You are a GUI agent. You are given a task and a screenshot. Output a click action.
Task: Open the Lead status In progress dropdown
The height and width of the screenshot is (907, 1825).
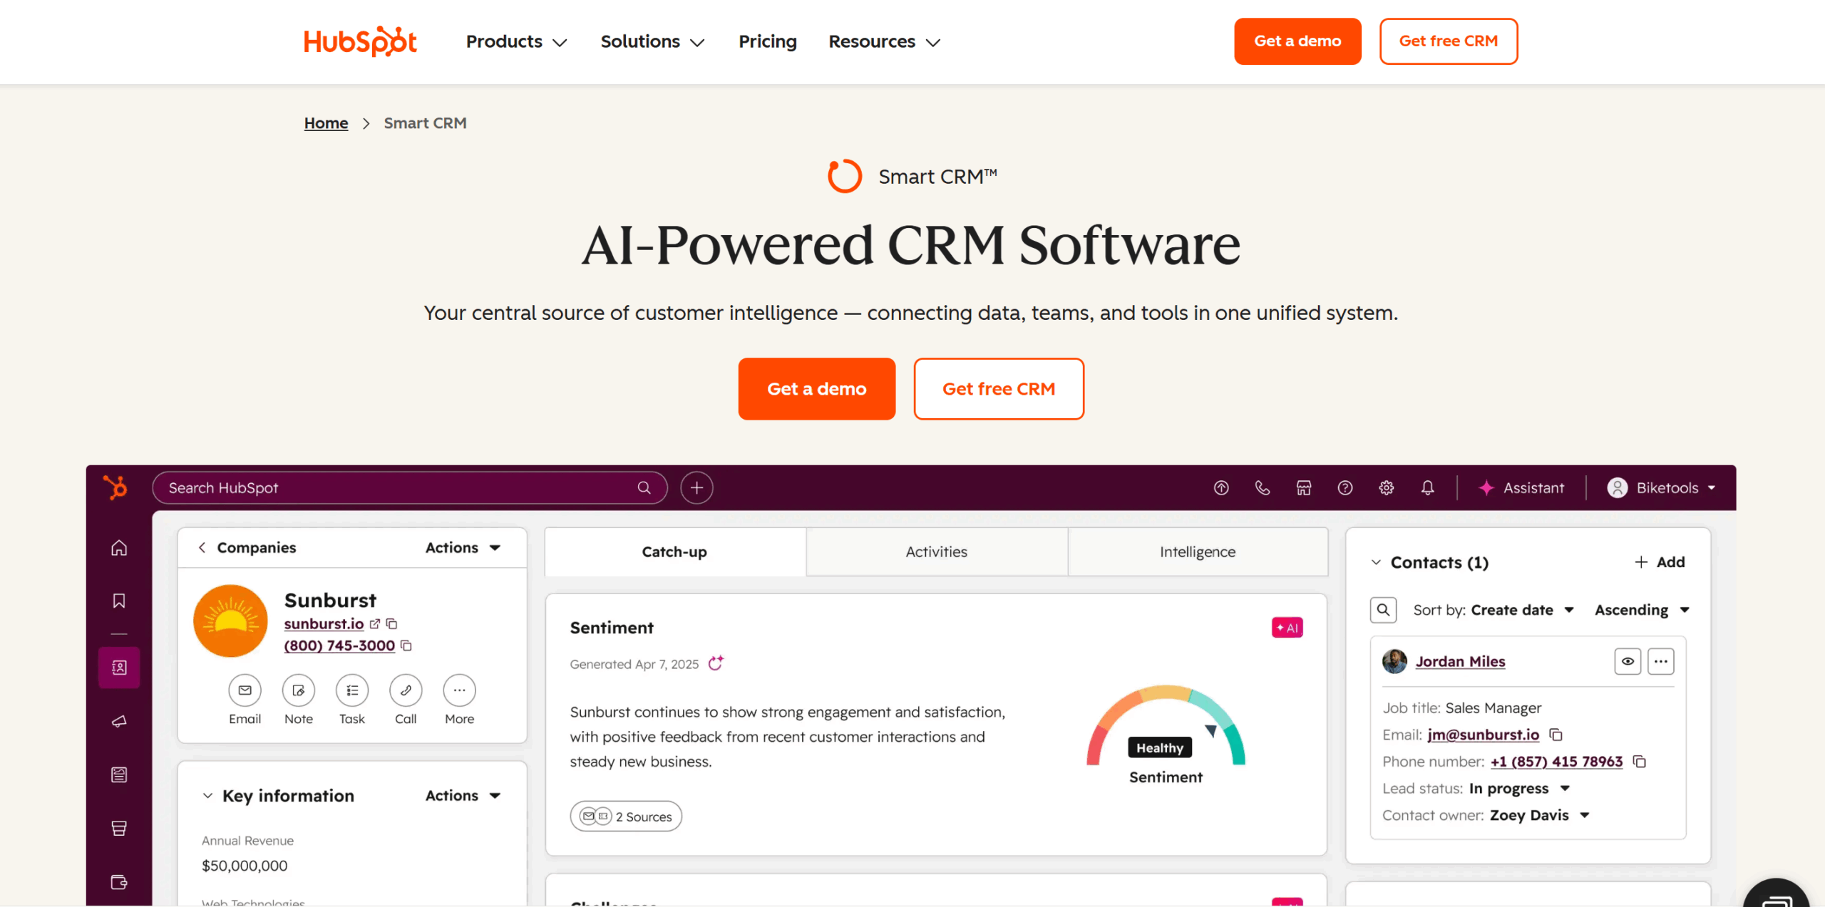pos(1518,789)
